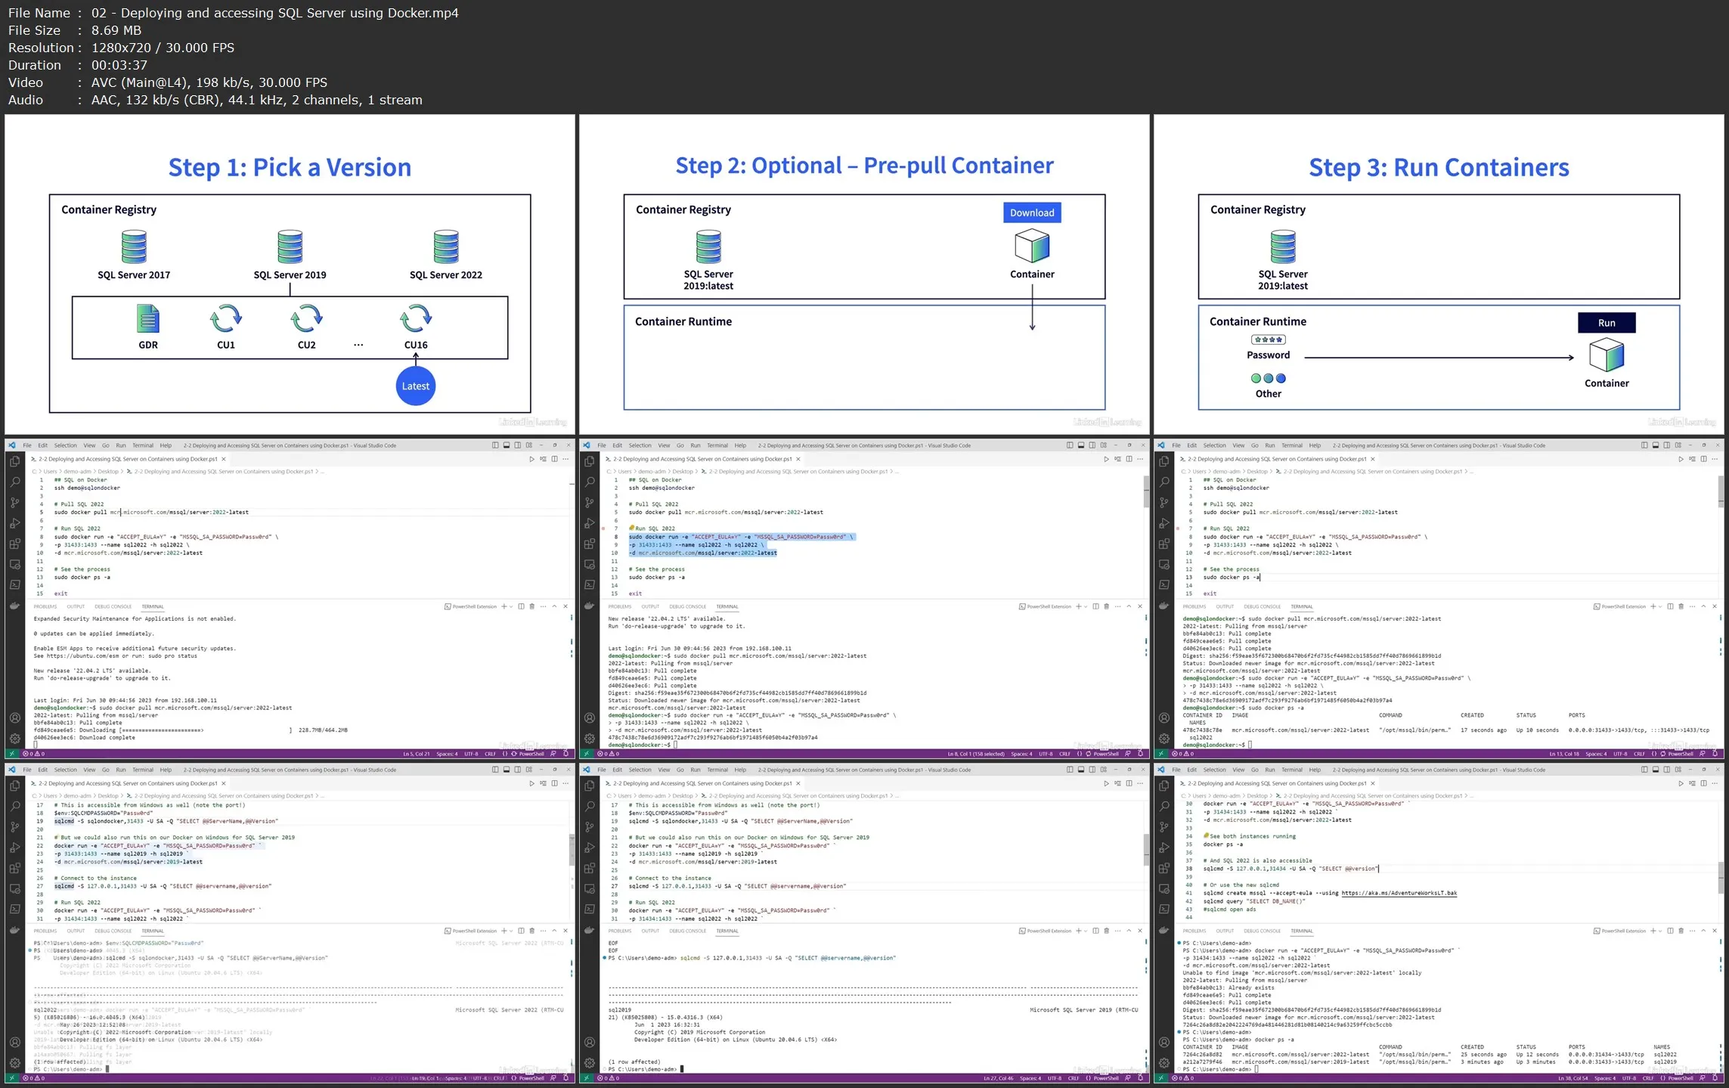Open the AdventureWorksLT.bak link on line 41
The height and width of the screenshot is (1088, 1729).
pyautogui.click(x=1399, y=893)
